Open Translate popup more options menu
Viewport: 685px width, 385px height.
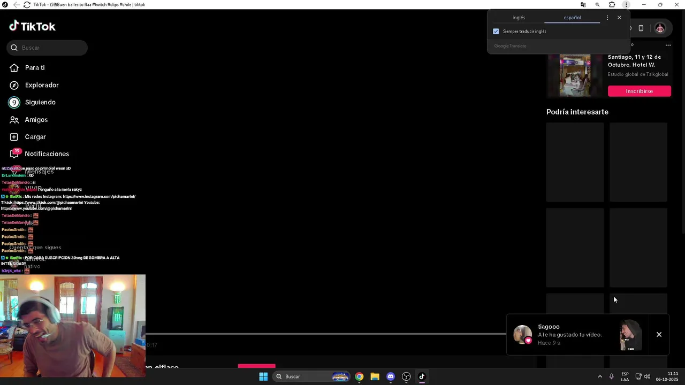tap(607, 18)
